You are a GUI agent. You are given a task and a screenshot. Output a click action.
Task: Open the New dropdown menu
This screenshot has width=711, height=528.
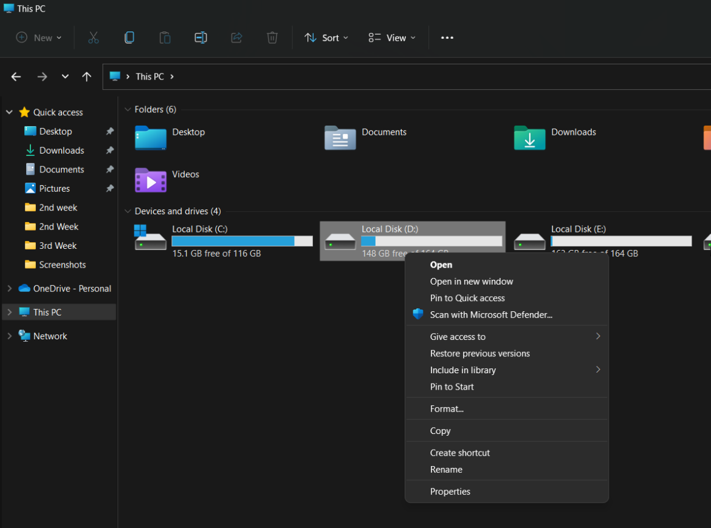tap(38, 38)
